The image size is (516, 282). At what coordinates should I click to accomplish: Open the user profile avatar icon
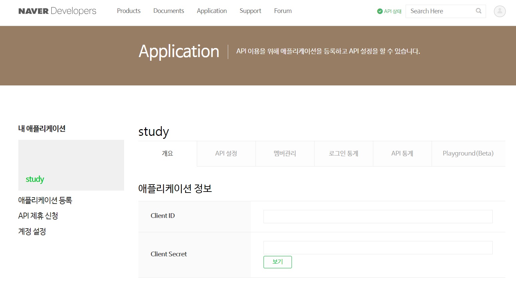click(500, 11)
